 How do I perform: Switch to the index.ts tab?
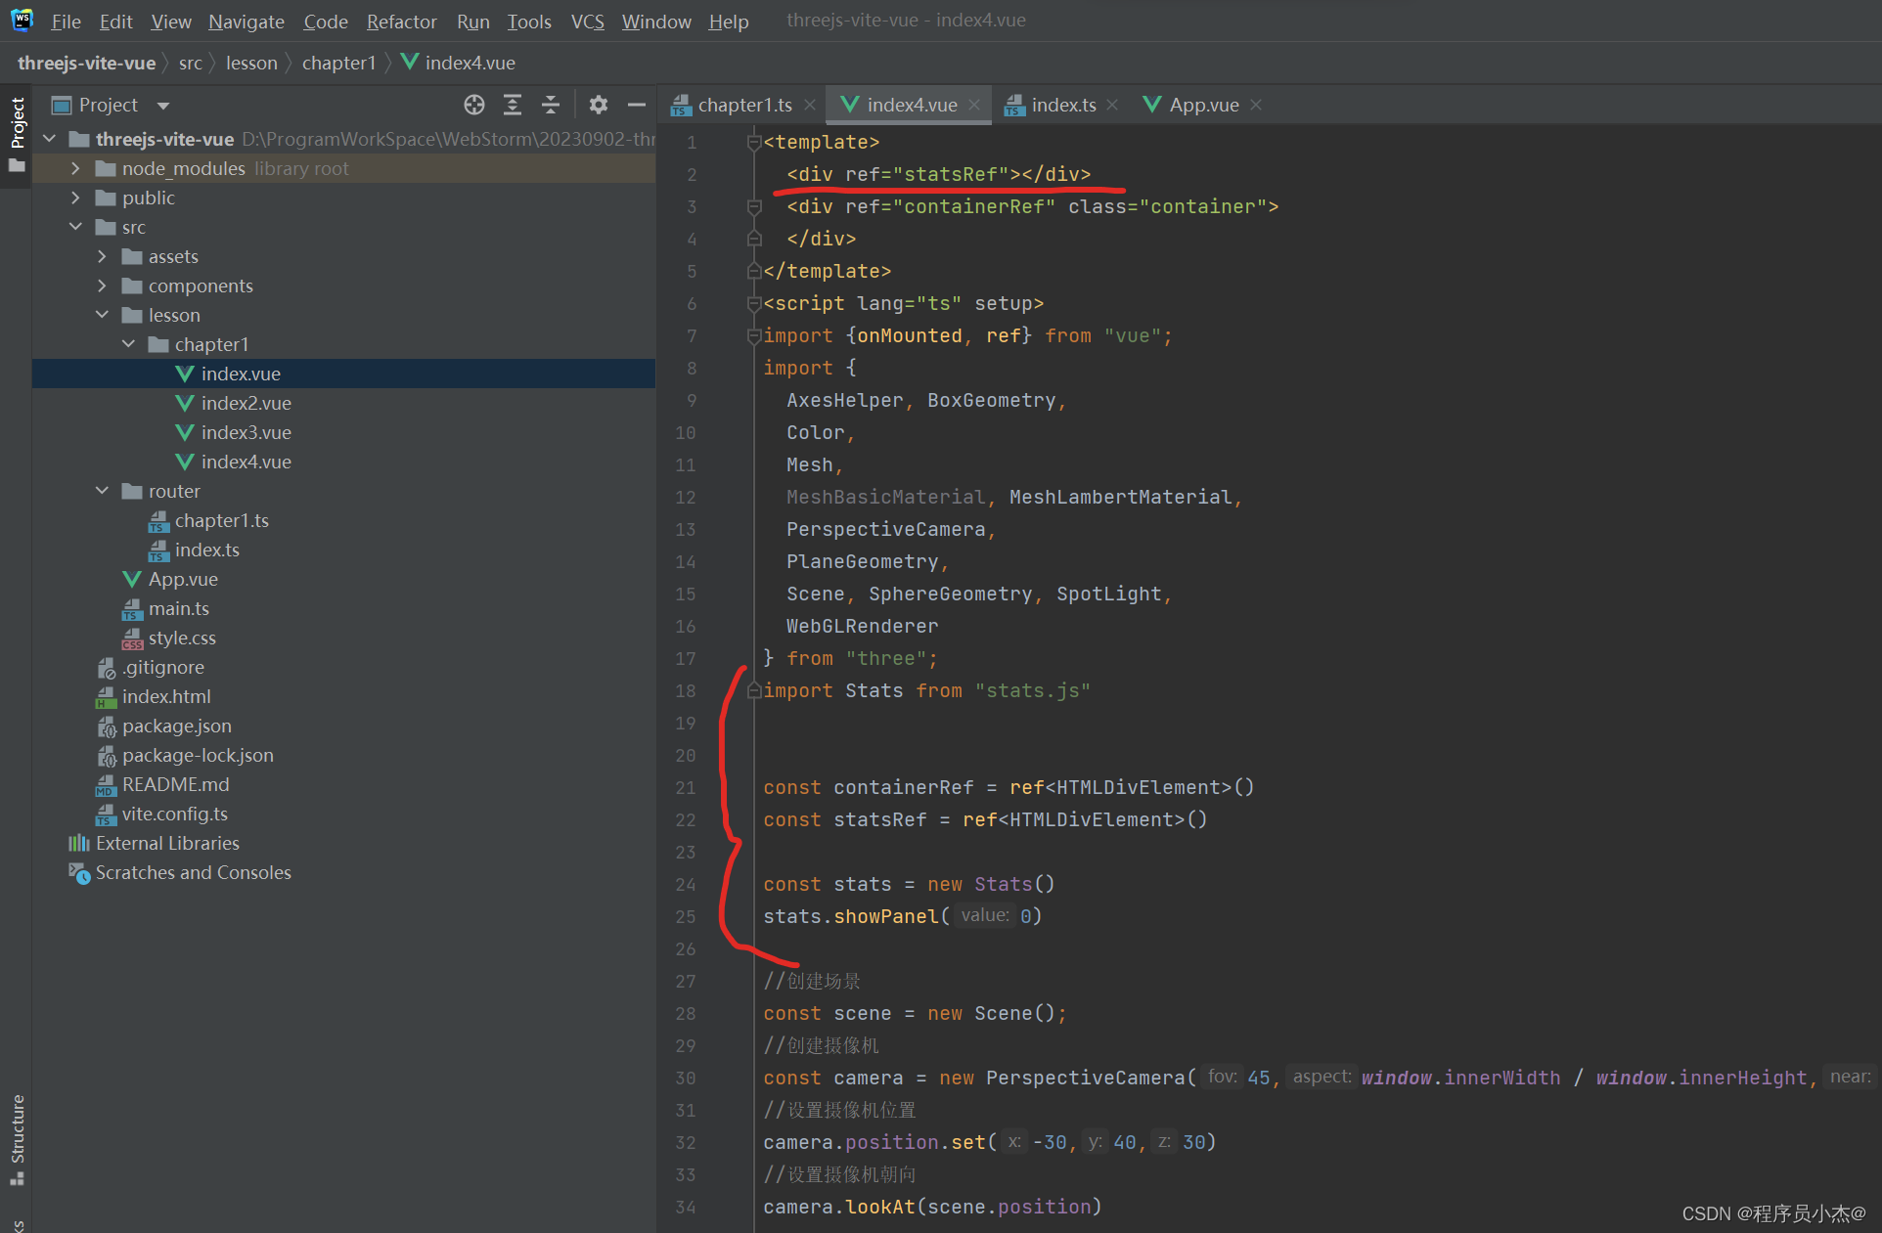click(1062, 105)
